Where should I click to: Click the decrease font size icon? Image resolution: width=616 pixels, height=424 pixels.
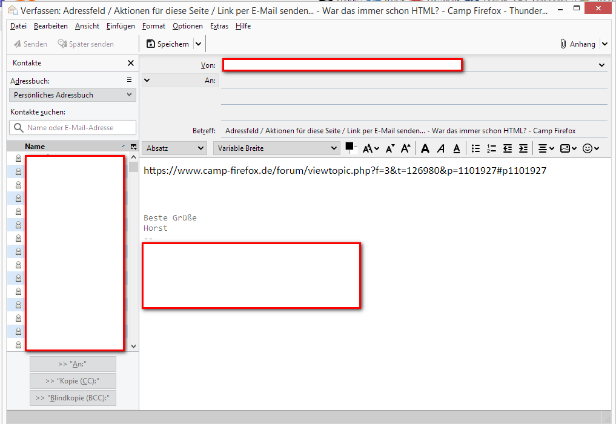[x=390, y=148]
